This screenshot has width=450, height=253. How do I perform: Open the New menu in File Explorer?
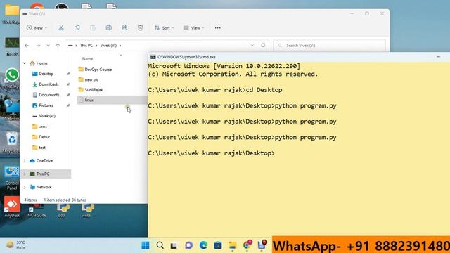click(37, 28)
